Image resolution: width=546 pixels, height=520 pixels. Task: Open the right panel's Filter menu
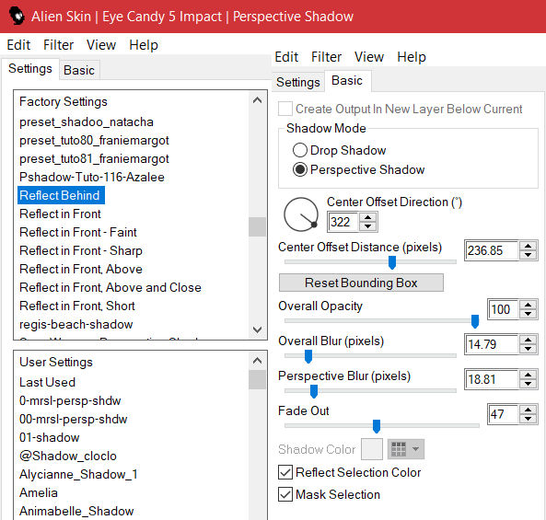click(x=326, y=57)
